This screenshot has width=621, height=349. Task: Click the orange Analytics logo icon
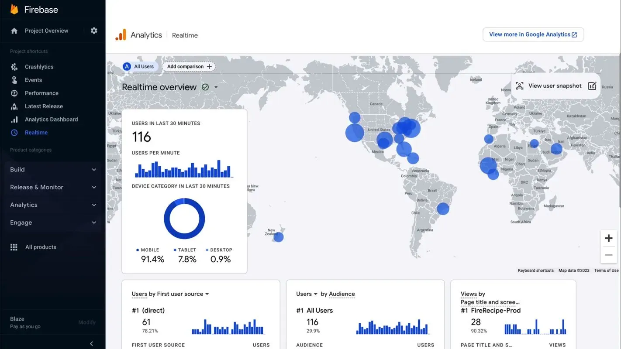click(x=121, y=35)
